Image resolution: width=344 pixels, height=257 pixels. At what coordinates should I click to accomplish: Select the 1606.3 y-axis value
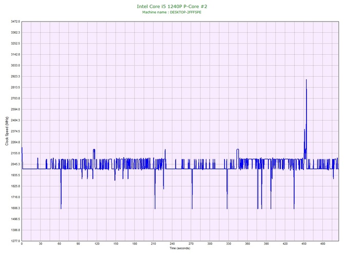15,208
